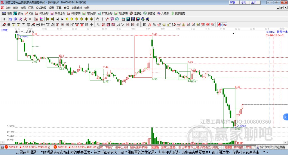Click the 客服 customer service button

click(x=233, y=2)
